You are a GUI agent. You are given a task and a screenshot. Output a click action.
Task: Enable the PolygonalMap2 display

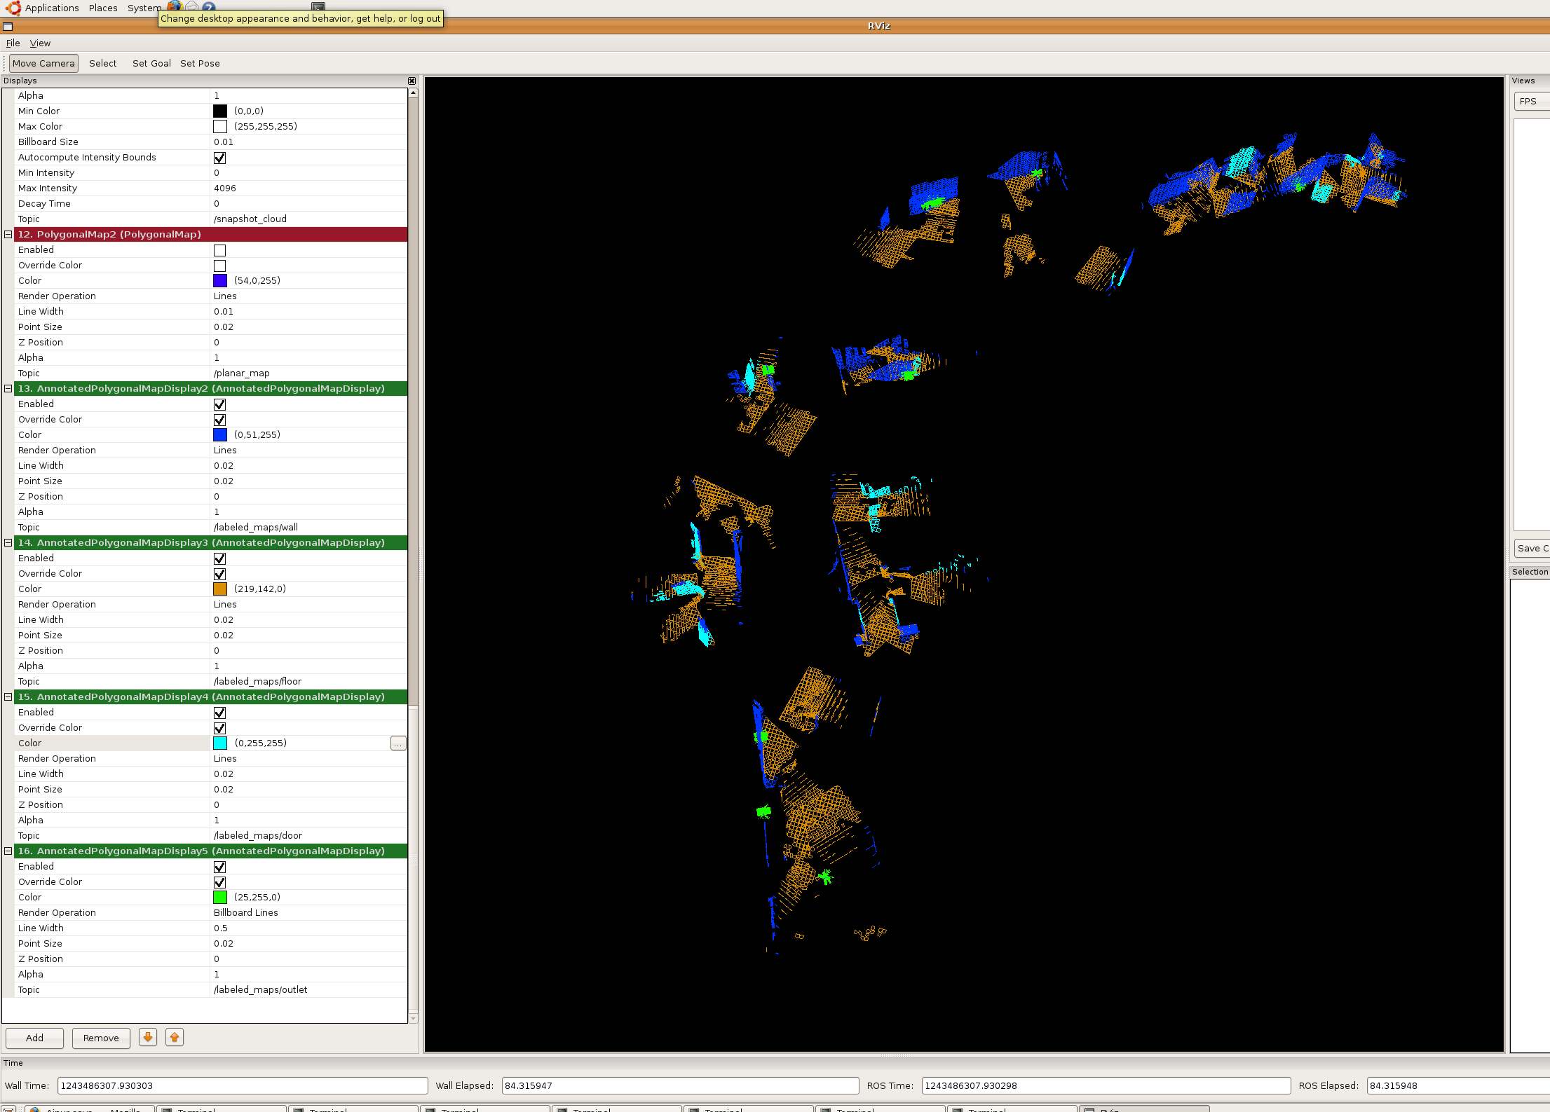(x=219, y=250)
